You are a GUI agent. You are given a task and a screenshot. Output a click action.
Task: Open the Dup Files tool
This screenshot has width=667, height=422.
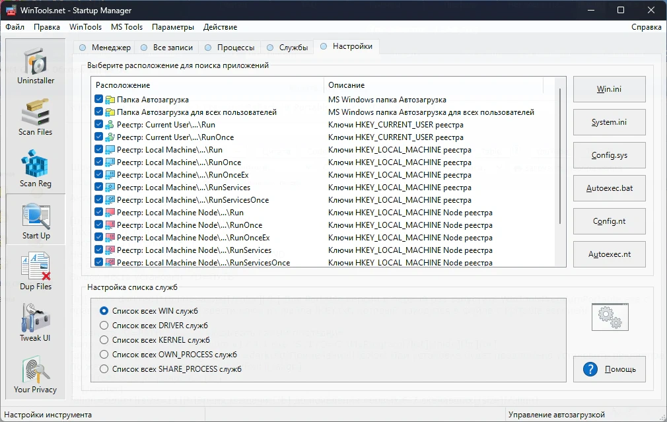click(36, 272)
